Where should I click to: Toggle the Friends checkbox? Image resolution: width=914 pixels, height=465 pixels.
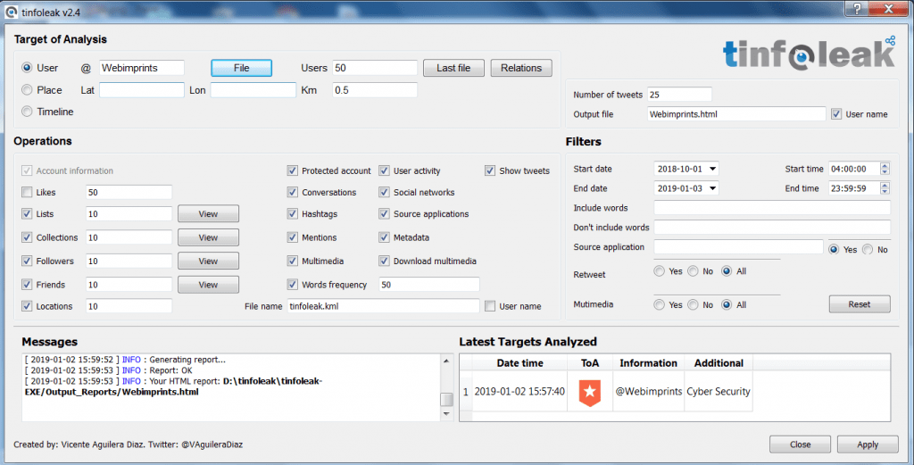click(27, 285)
